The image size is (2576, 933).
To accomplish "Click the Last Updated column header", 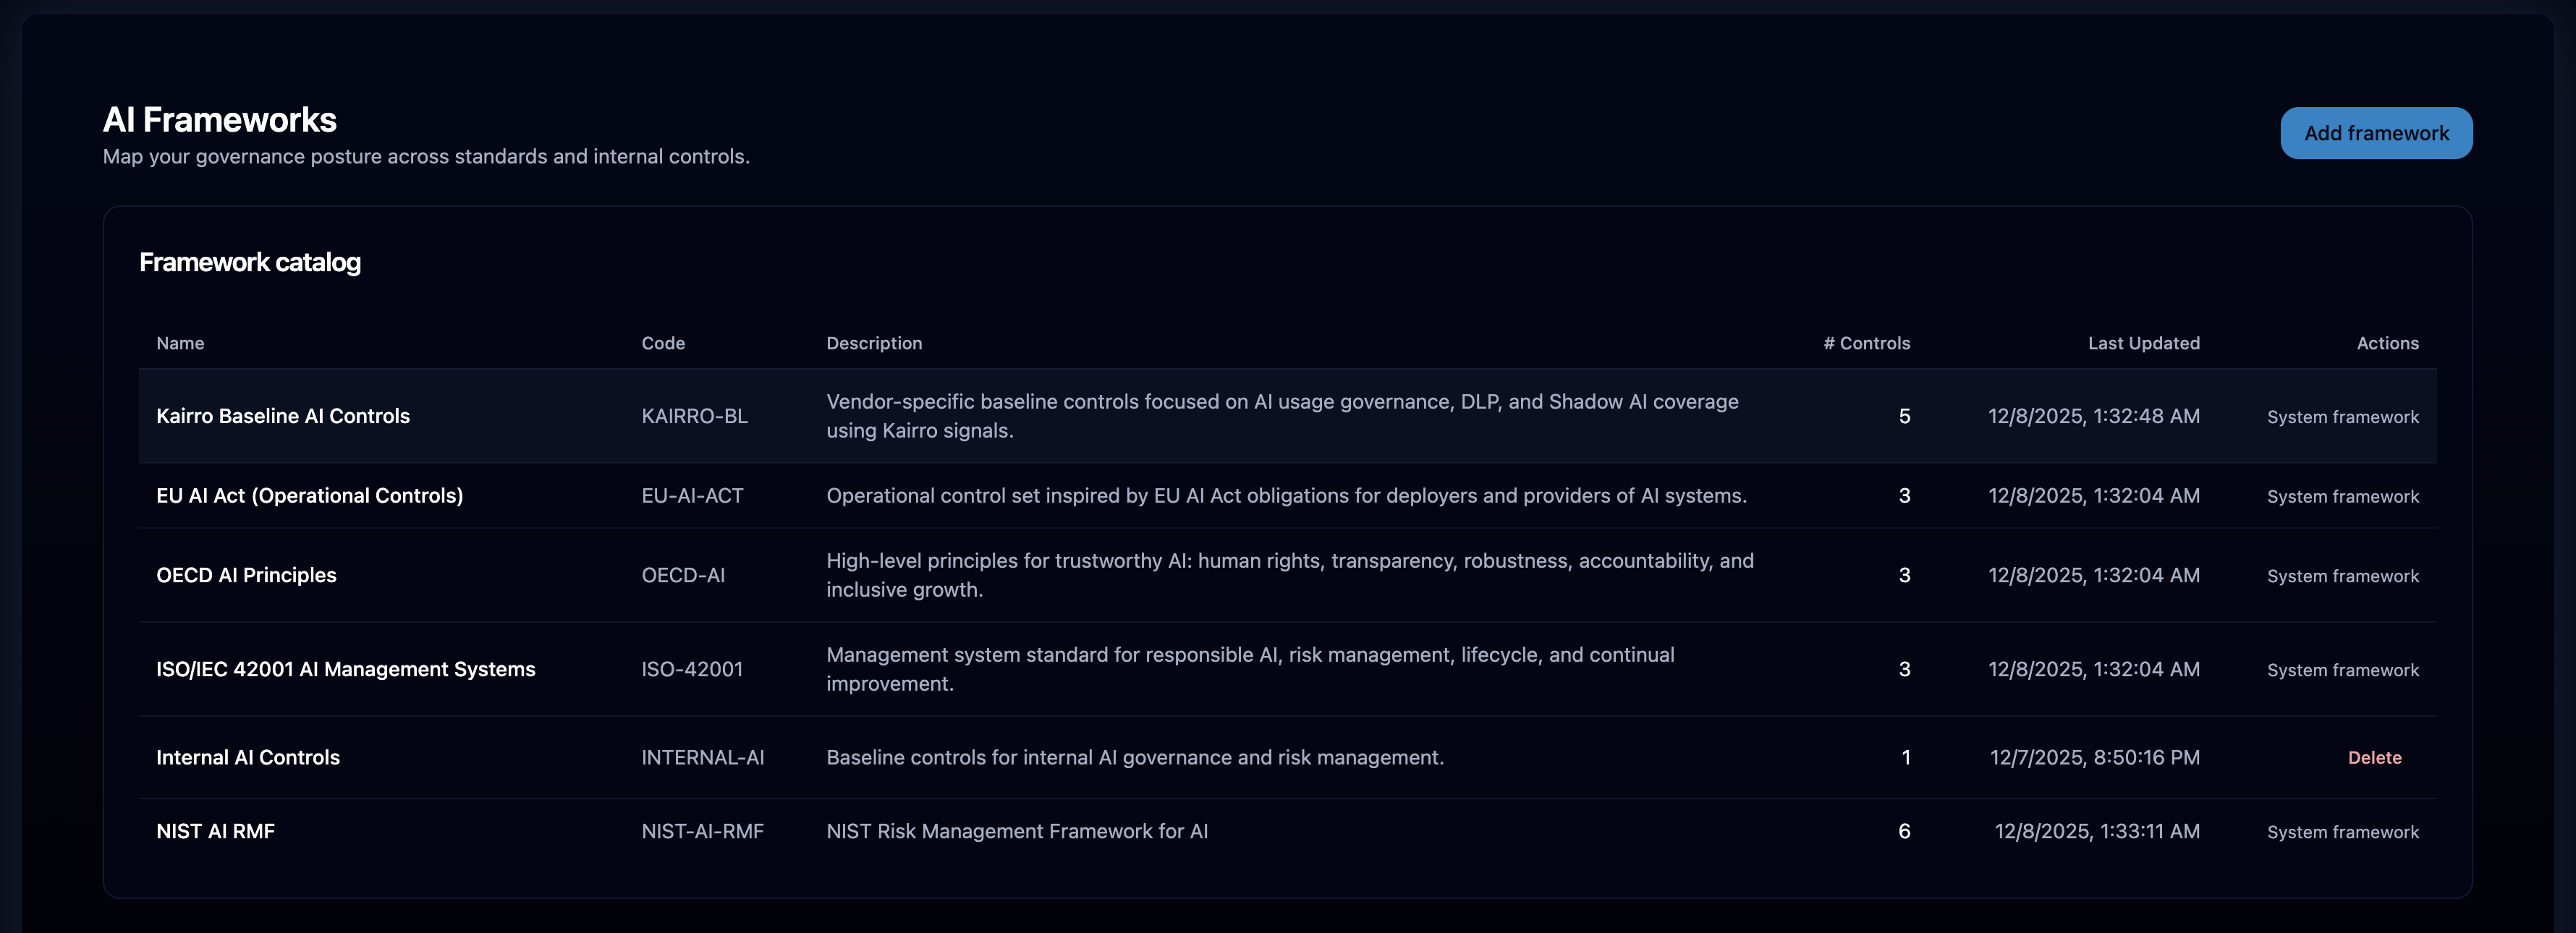I will [x=2143, y=343].
